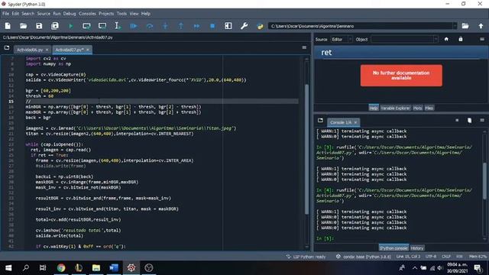
Task: Select the Actividad07.py editor tab
Action: 70,50
